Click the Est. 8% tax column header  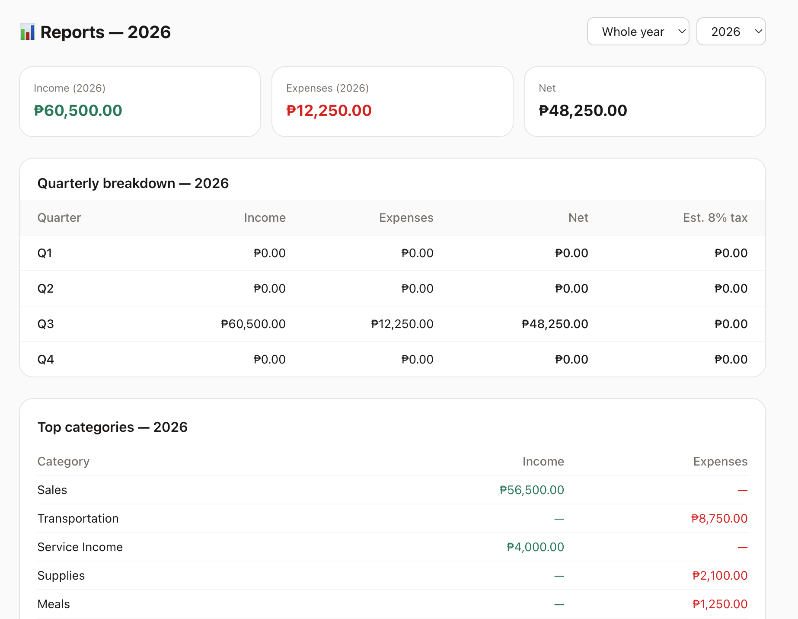[715, 217]
